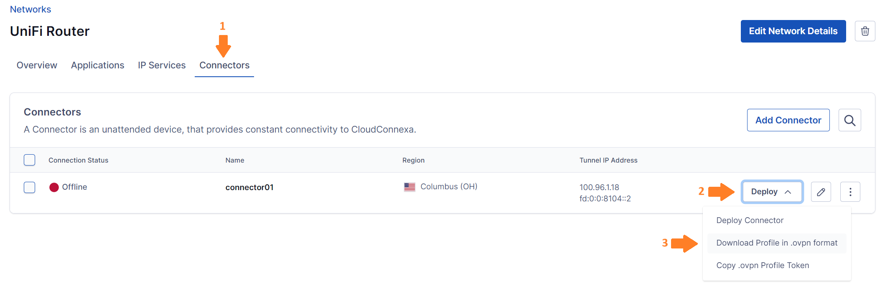Image resolution: width=890 pixels, height=296 pixels.
Task: Open connector search with magnifier icon
Action: pos(849,120)
